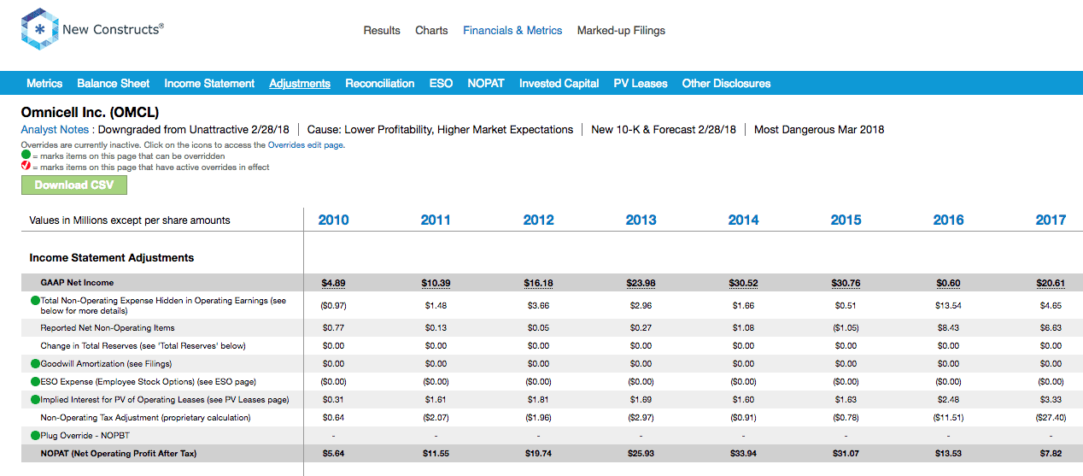This screenshot has width=1083, height=476.
Task: Go to the Reconciliation tab
Action: click(x=380, y=83)
